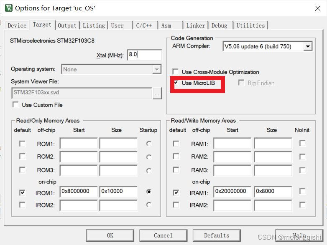Screen dimensions: 327x245
Task: Select the IROM2 Startup radio button
Action: [149, 205]
